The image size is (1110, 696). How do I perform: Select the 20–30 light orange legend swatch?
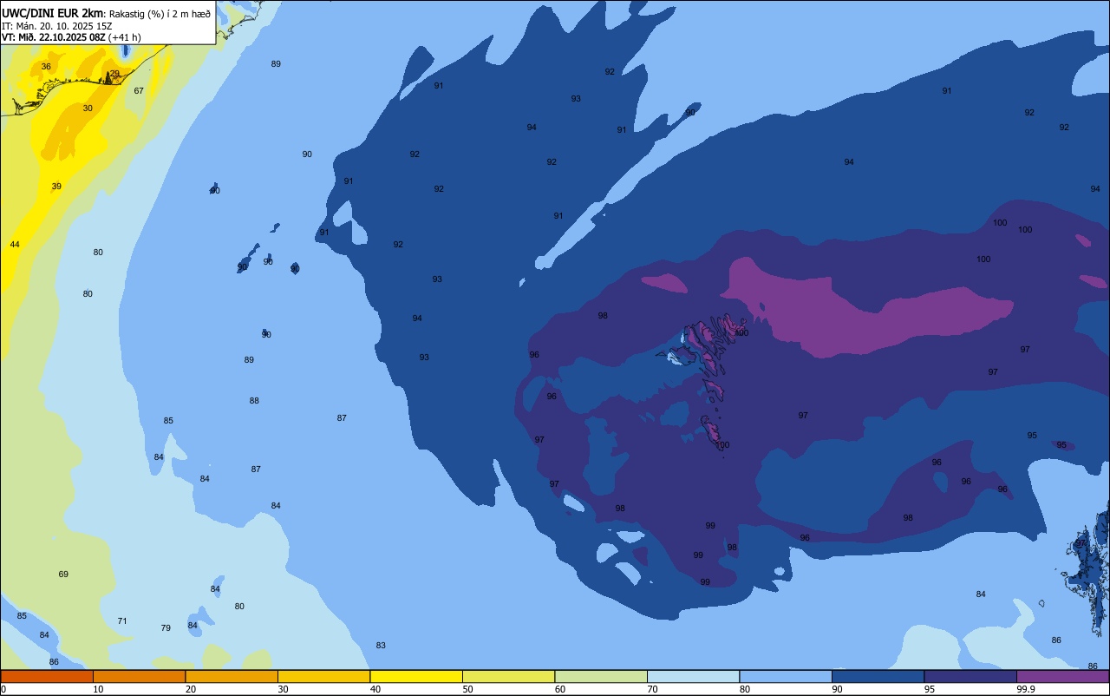click(x=232, y=676)
